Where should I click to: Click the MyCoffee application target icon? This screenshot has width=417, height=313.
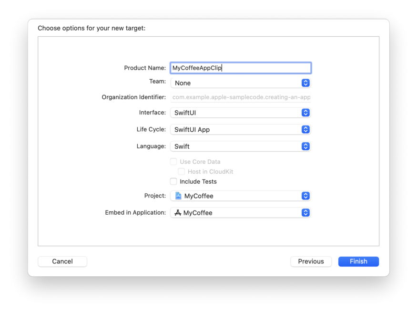tap(178, 213)
